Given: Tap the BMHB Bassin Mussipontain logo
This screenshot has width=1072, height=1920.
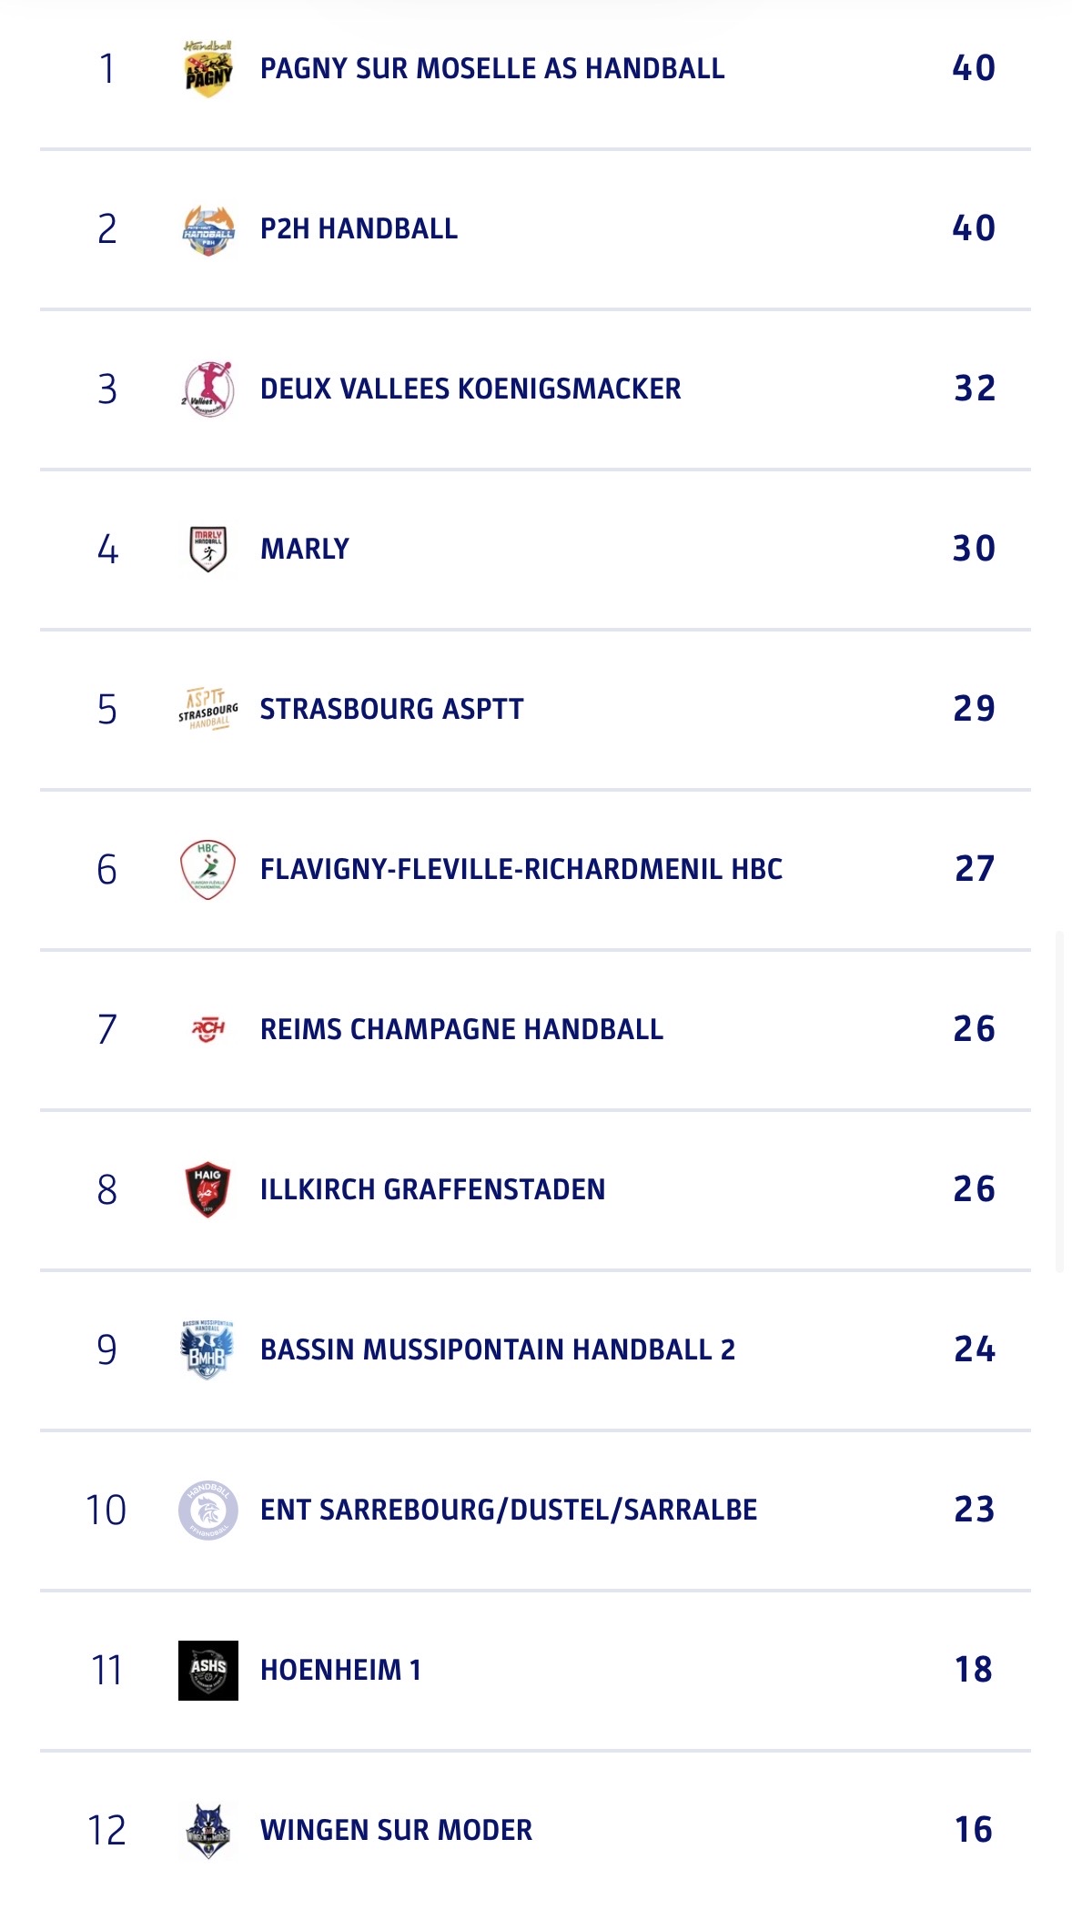Looking at the screenshot, I should [x=208, y=1350].
